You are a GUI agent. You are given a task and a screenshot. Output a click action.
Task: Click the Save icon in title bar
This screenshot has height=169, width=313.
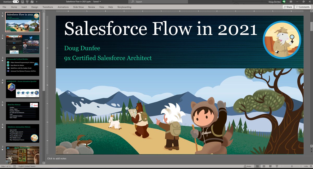click(22, 2)
